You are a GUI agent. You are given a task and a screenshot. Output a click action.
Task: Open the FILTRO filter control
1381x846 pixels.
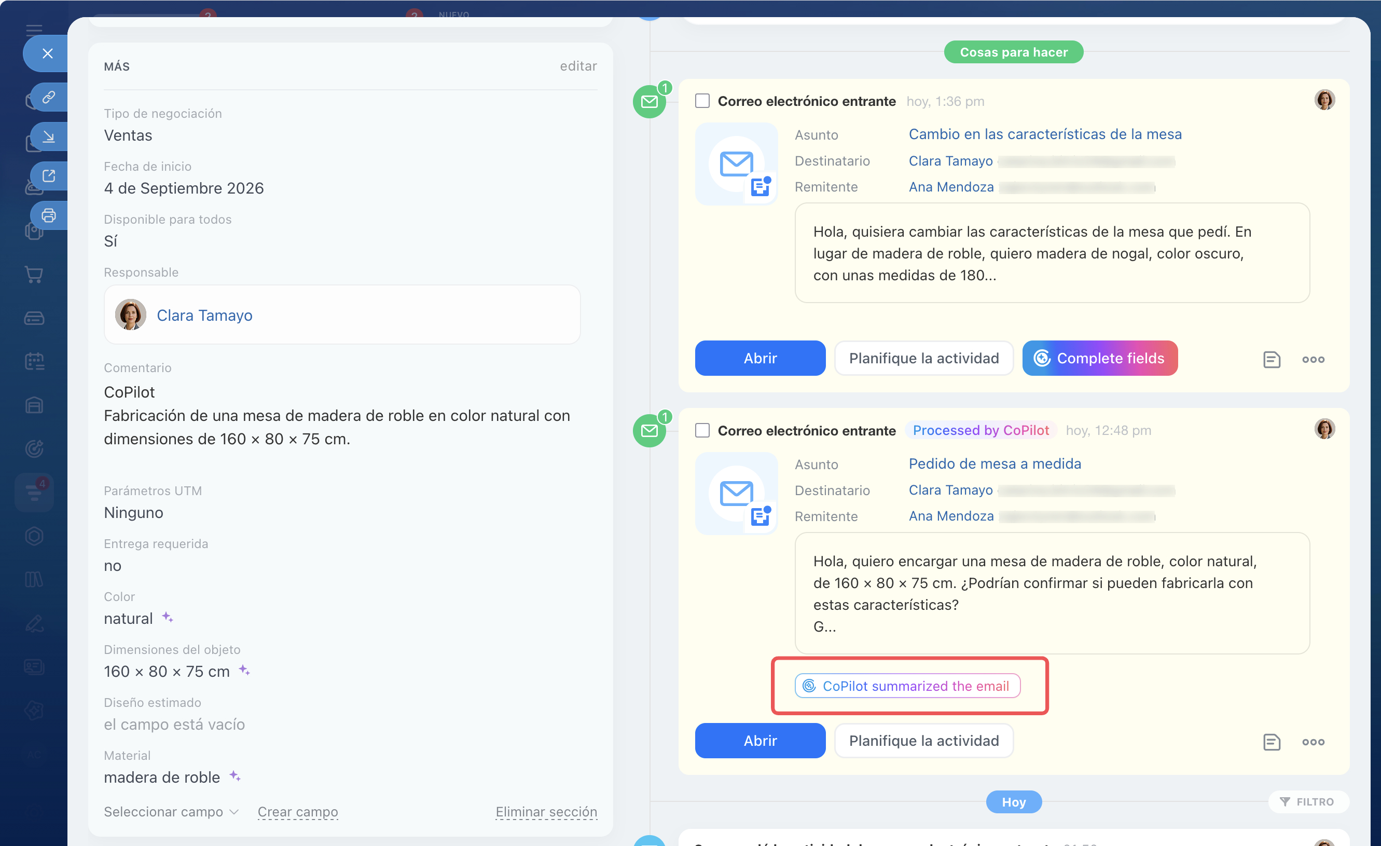(x=1307, y=802)
